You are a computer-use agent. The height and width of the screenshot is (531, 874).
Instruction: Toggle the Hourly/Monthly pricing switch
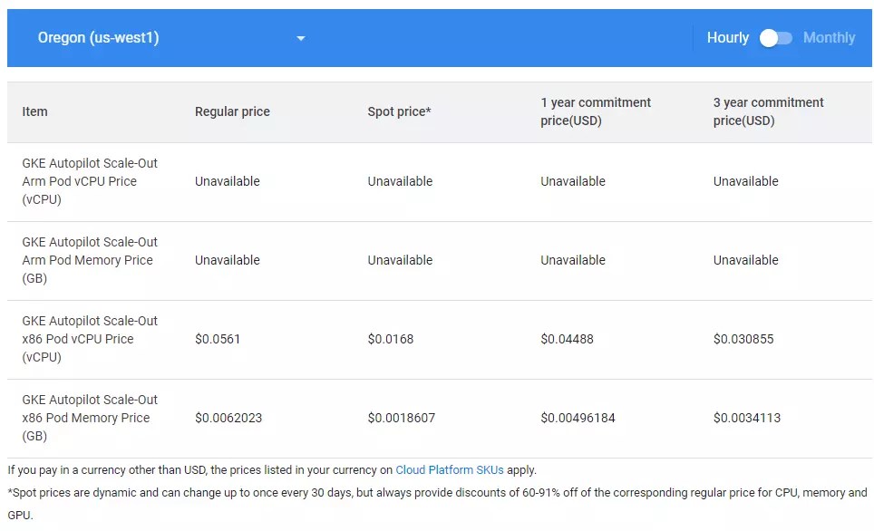click(776, 38)
